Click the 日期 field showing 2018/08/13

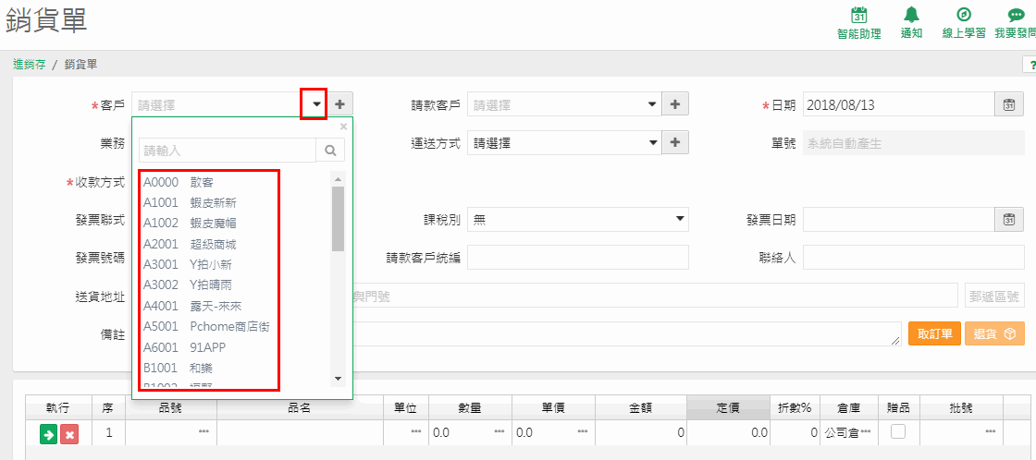(899, 104)
